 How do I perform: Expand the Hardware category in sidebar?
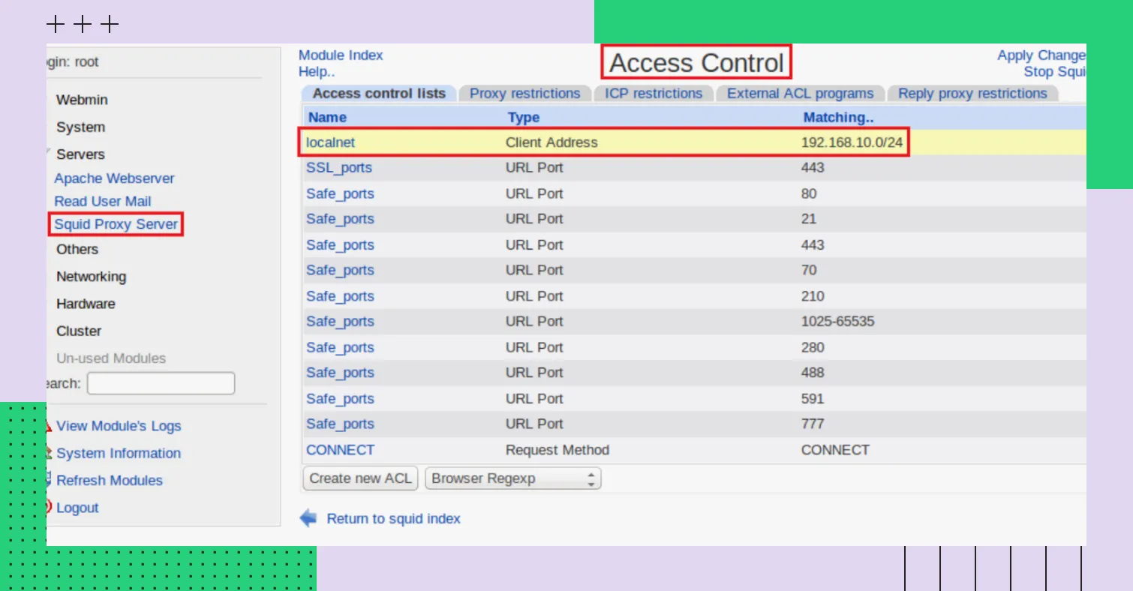(x=86, y=304)
